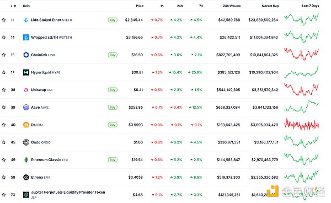Open the Dai seven-day sparkline chart
This screenshot has height=203, width=331.
(301, 124)
